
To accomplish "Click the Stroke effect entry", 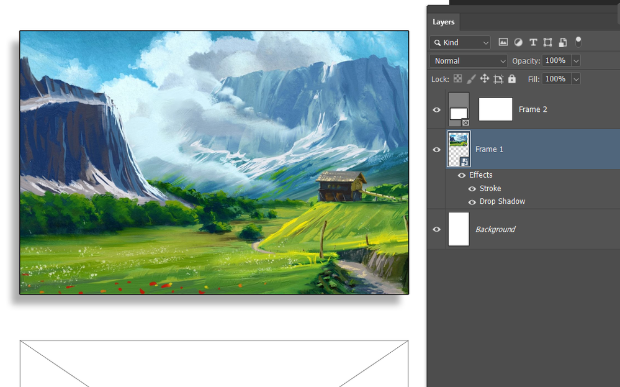I will click(490, 188).
